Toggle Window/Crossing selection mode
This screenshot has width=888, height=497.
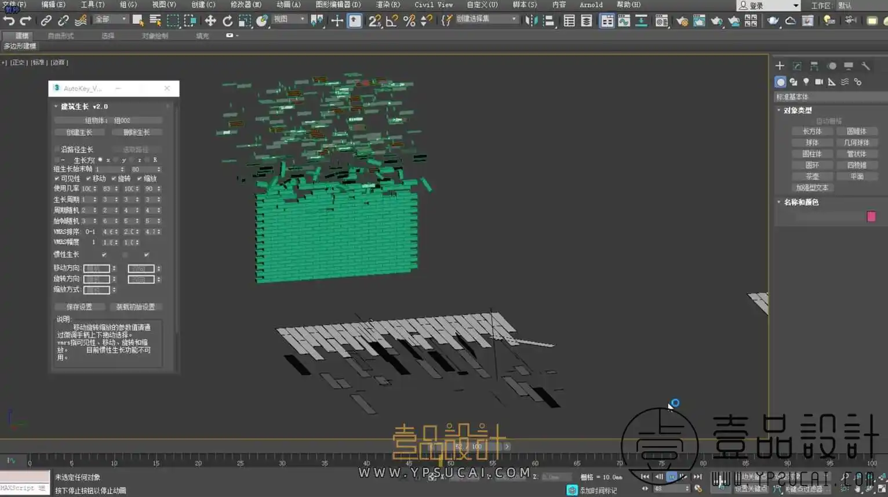[x=190, y=21]
